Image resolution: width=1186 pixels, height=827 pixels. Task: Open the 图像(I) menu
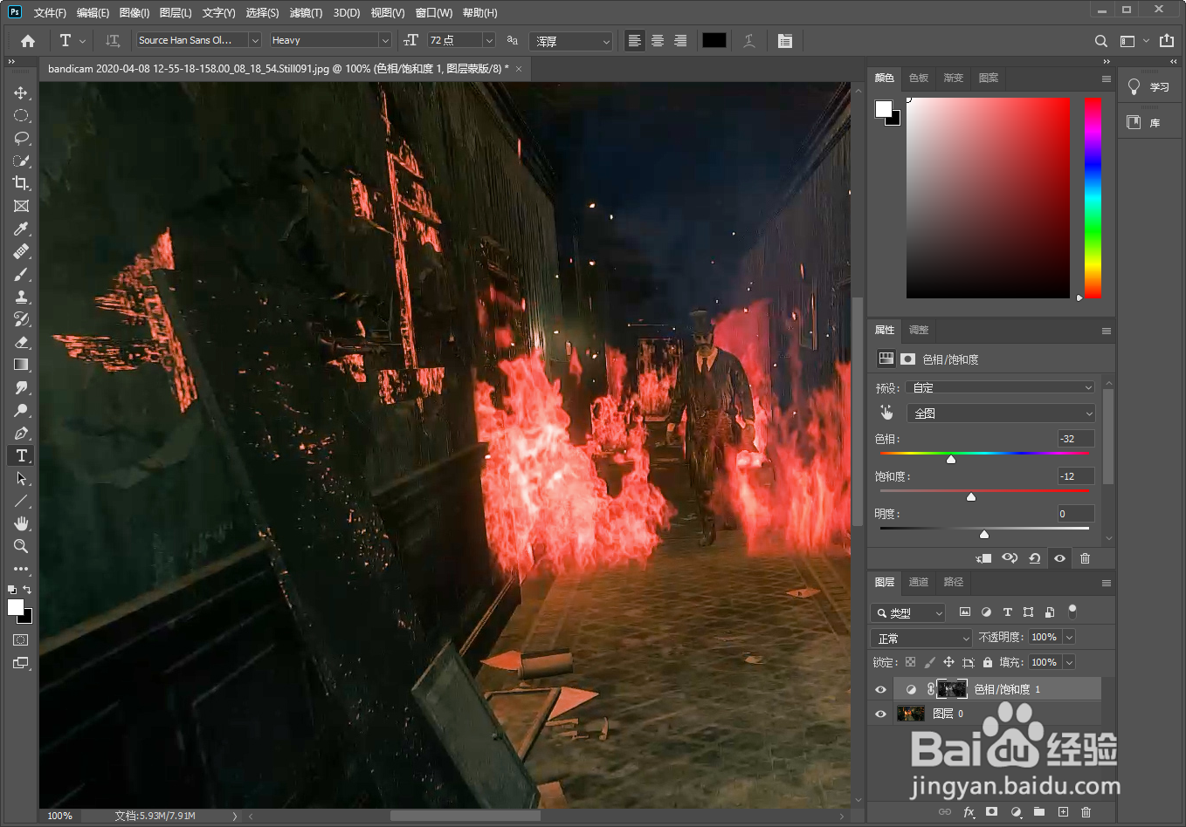(x=134, y=12)
